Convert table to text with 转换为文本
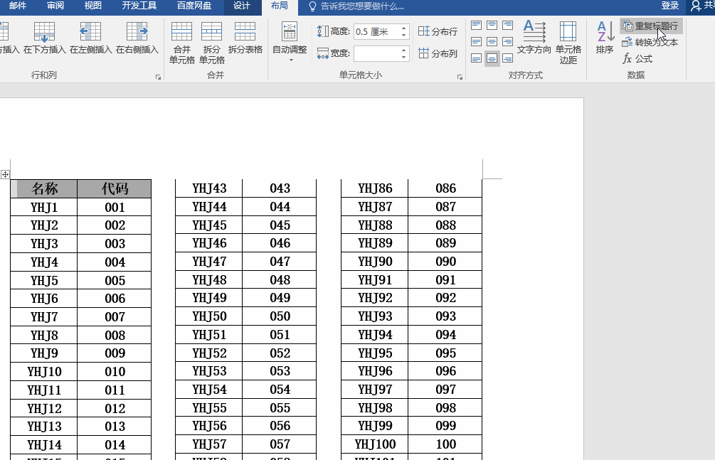715x460 pixels. click(x=650, y=43)
